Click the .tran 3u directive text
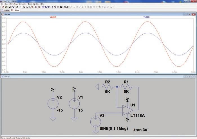 point(140,130)
